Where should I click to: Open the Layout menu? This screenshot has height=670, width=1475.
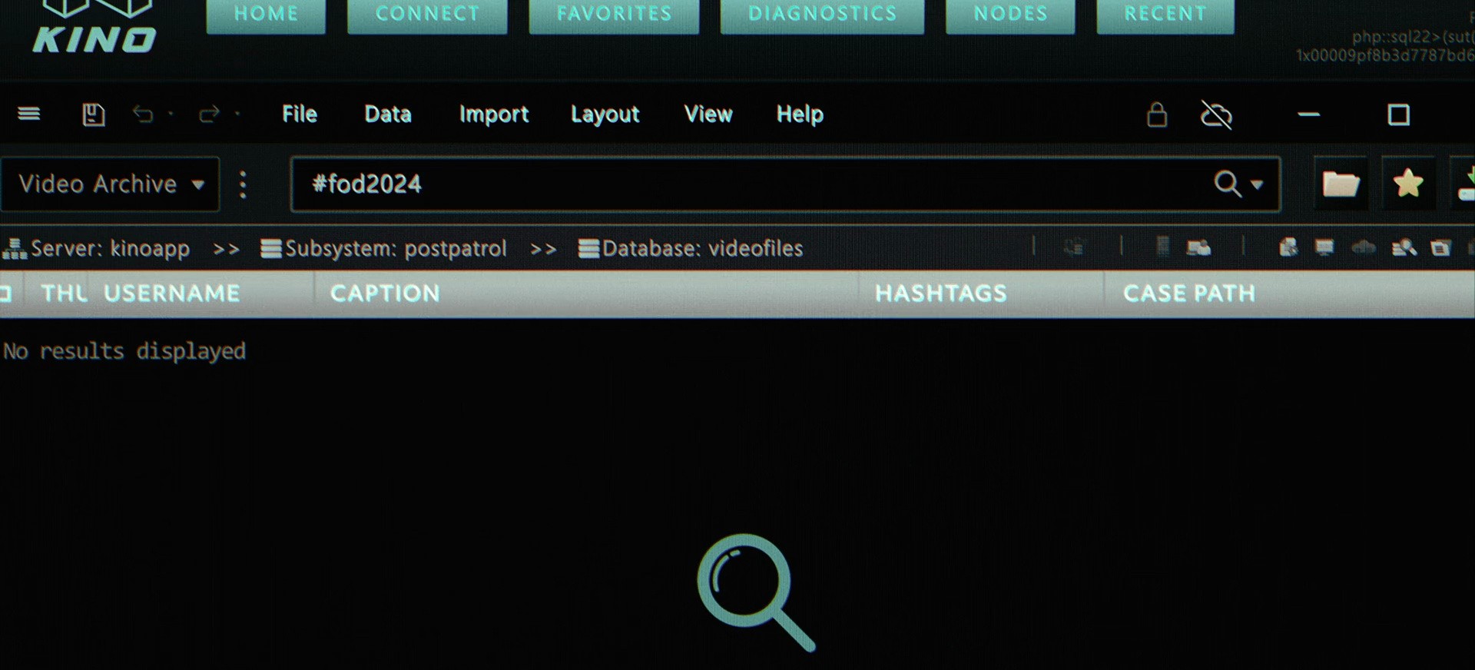pyautogui.click(x=605, y=114)
